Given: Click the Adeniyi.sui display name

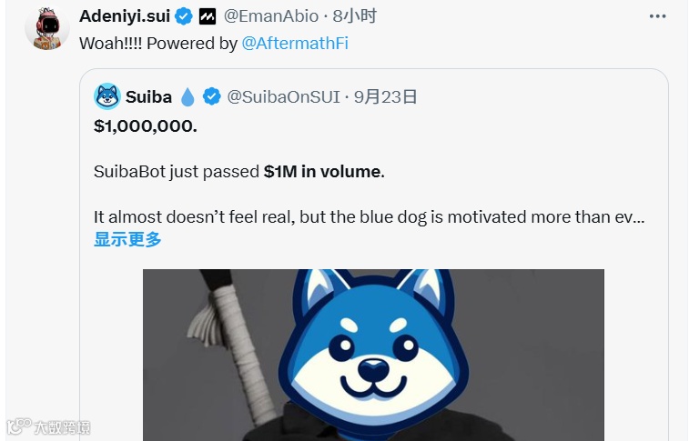Looking at the screenshot, I should click(x=125, y=16).
